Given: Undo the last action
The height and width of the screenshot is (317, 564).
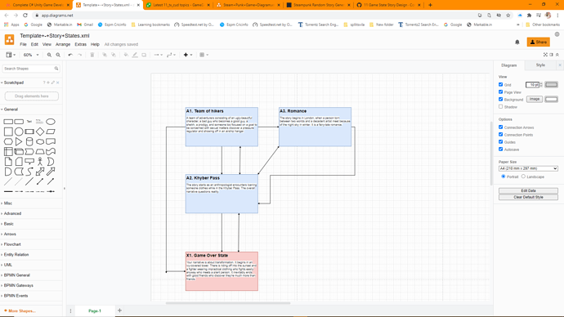Looking at the screenshot, I should tap(70, 55).
